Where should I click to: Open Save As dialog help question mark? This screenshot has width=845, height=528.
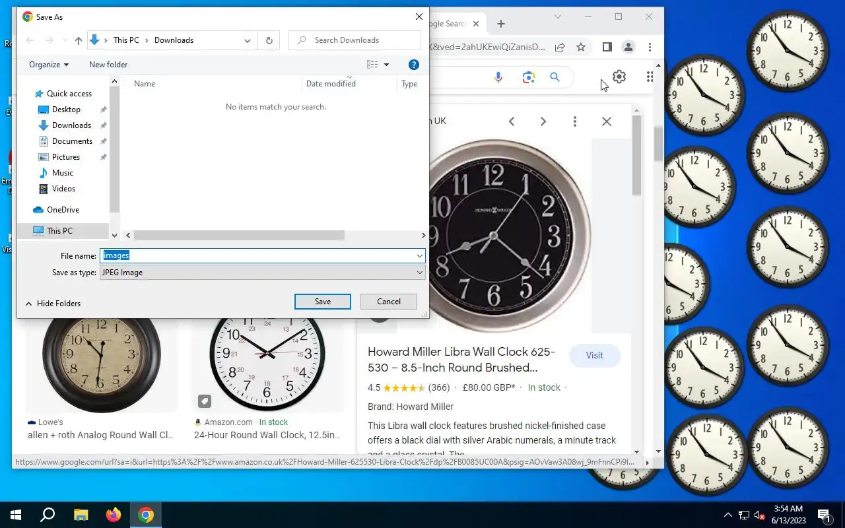[x=414, y=65]
